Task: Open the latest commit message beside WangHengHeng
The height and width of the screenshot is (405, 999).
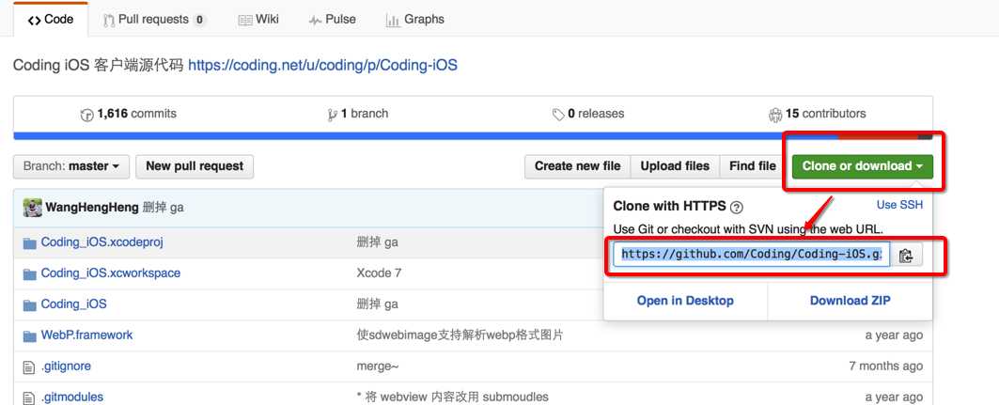Action: (164, 208)
